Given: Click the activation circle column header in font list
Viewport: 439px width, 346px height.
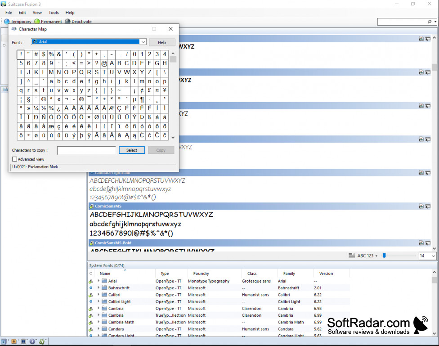Looking at the screenshot, I should [x=91, y=274].
